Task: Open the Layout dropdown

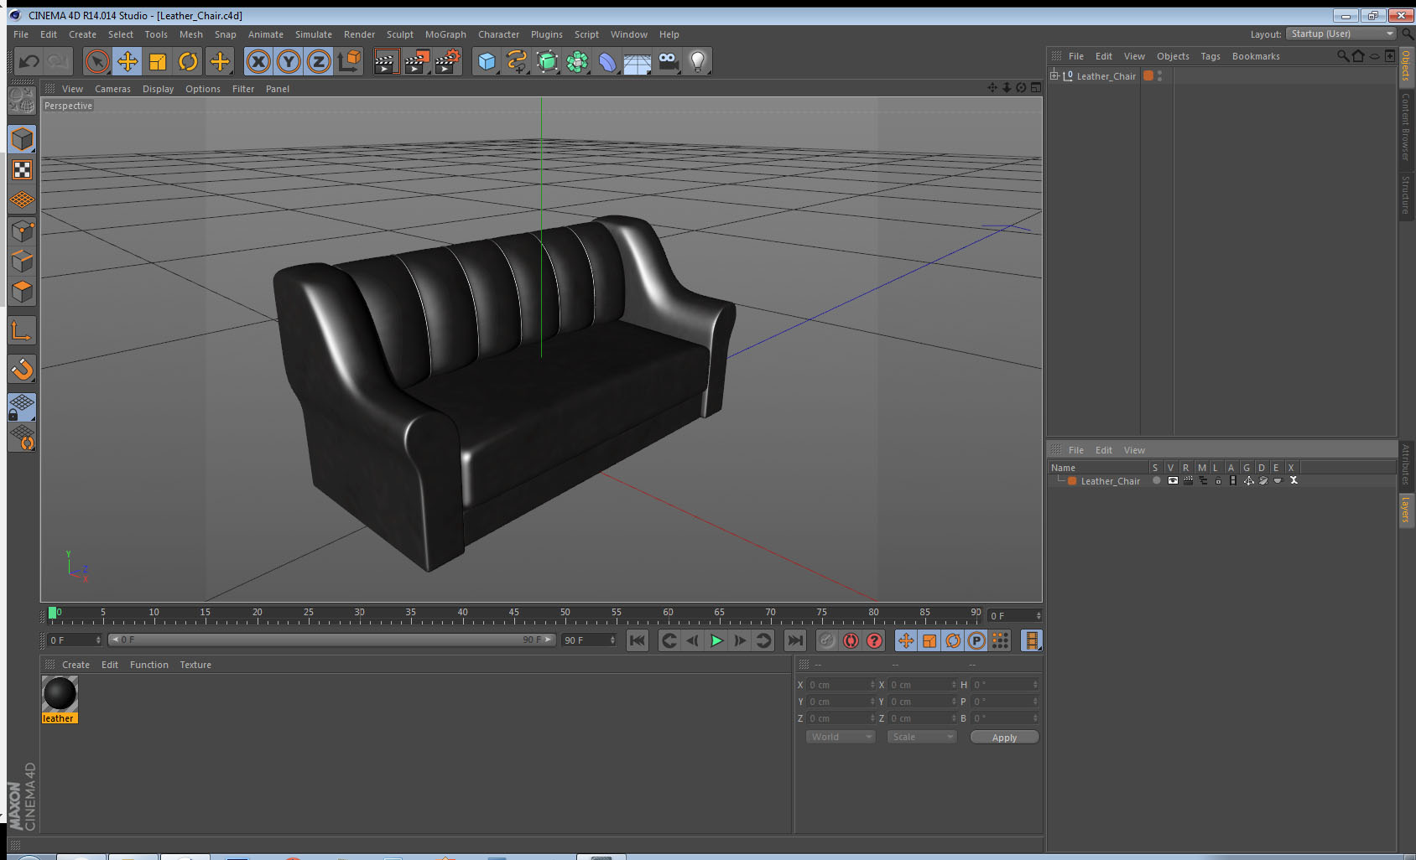Action: [x=1341, y=34]
